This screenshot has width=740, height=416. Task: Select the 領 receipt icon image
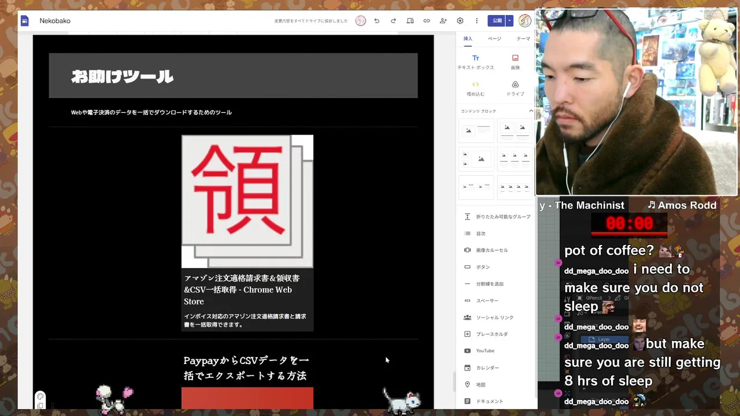tap(247, 202)
